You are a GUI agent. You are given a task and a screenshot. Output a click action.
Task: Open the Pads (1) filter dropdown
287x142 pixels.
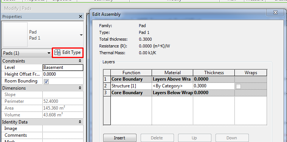pyautogui.click(x=27, y=53)
